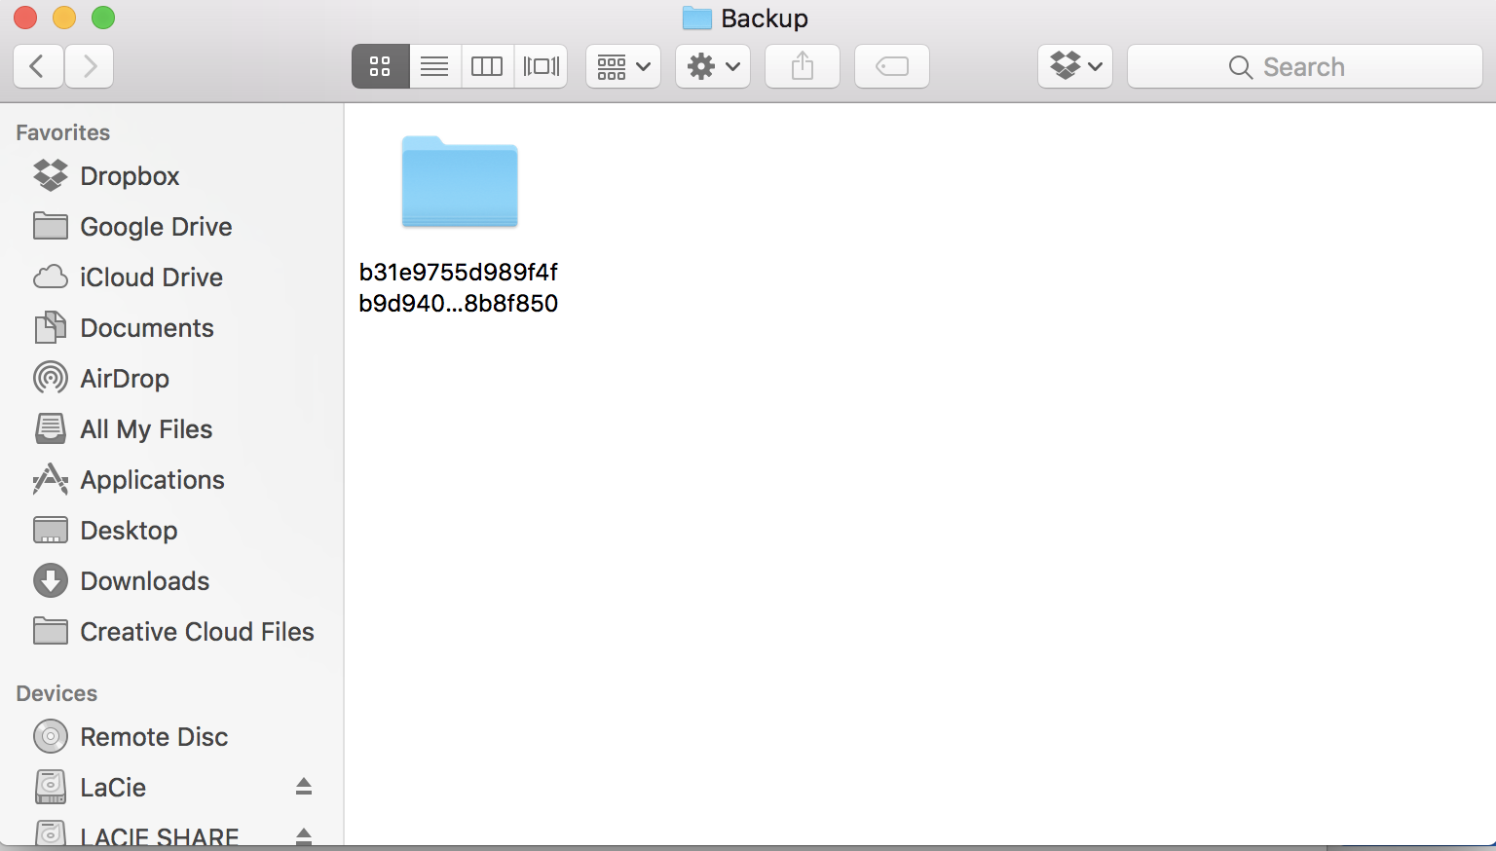Select AirDrop in the sidebar
Viewport: 1496px width, 851px height.
[125, 378]
